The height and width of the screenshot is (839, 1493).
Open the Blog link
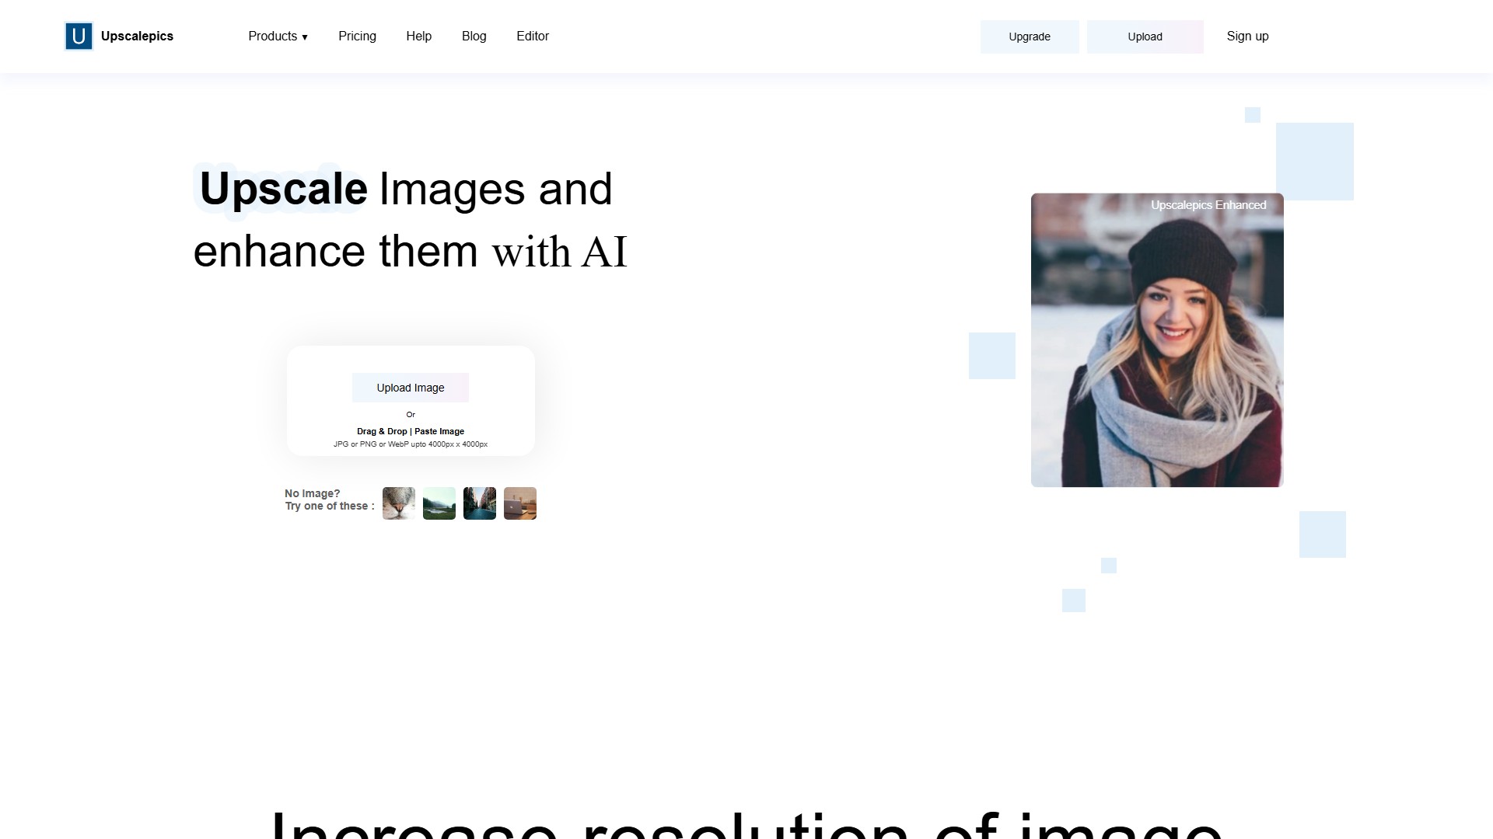(x=474, y=37)
